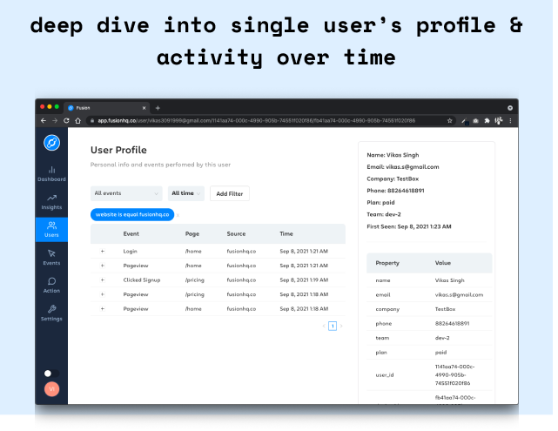Click the dev-2 value in property table
Image resolution: width=558 pixels, height=431 pixels.
click(442, 339)
